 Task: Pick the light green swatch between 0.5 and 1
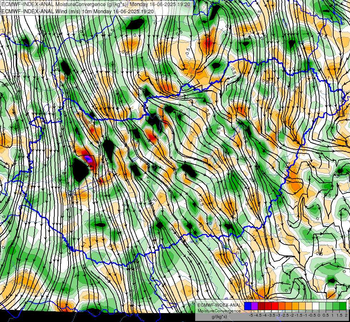(329, 306)
